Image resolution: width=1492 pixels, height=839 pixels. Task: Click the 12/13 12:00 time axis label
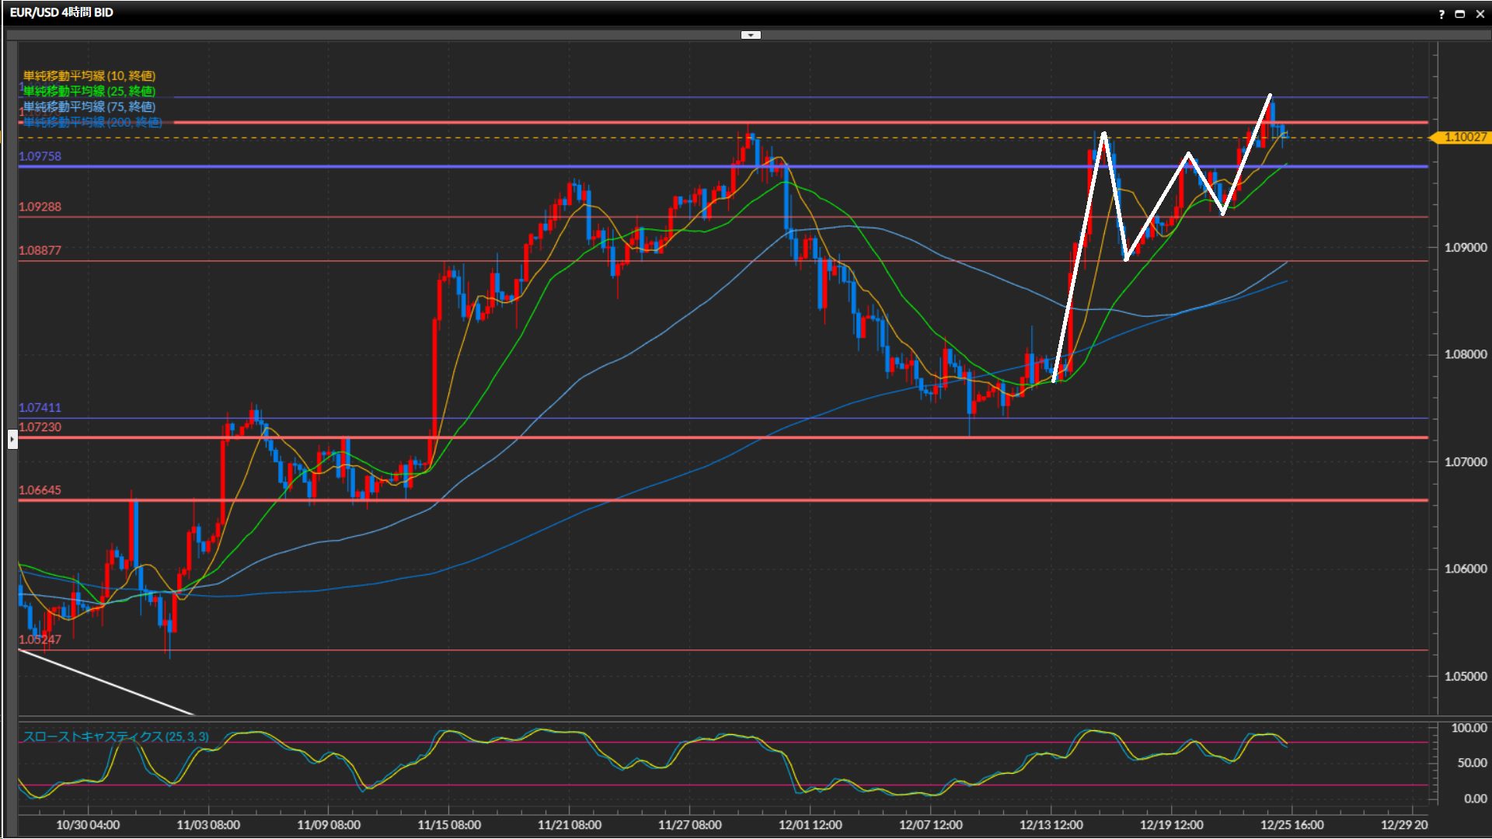(x=1051, y=825)
